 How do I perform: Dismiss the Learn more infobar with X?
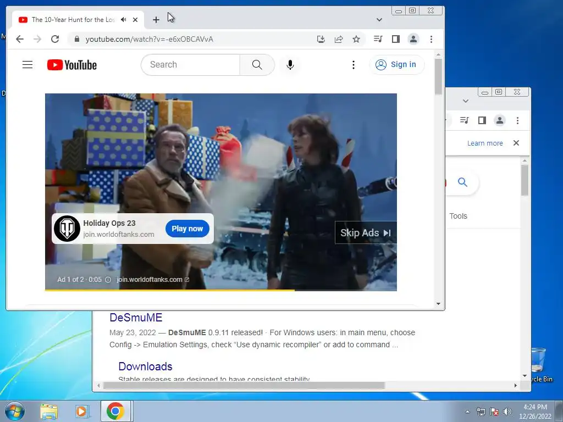coord(516,143)
